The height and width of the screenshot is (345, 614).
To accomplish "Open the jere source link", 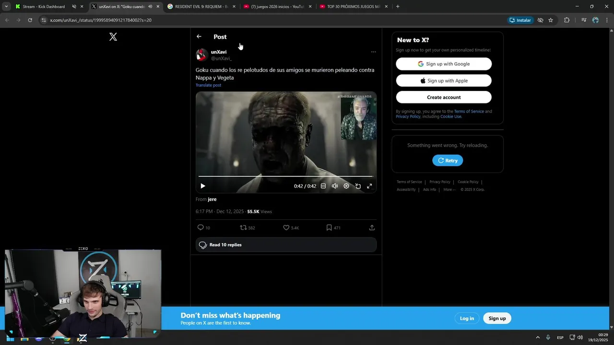I will [x=212, y=199].
